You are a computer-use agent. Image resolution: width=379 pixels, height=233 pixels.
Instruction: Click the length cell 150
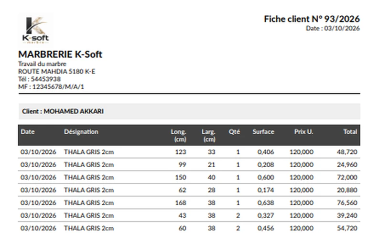[x=181, y=178]
